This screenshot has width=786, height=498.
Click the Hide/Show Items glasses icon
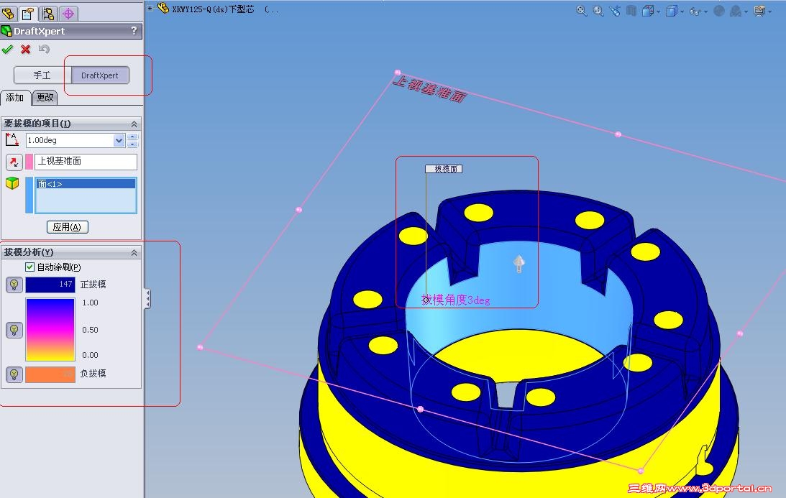pyautogui.click(x=695, y=11)
